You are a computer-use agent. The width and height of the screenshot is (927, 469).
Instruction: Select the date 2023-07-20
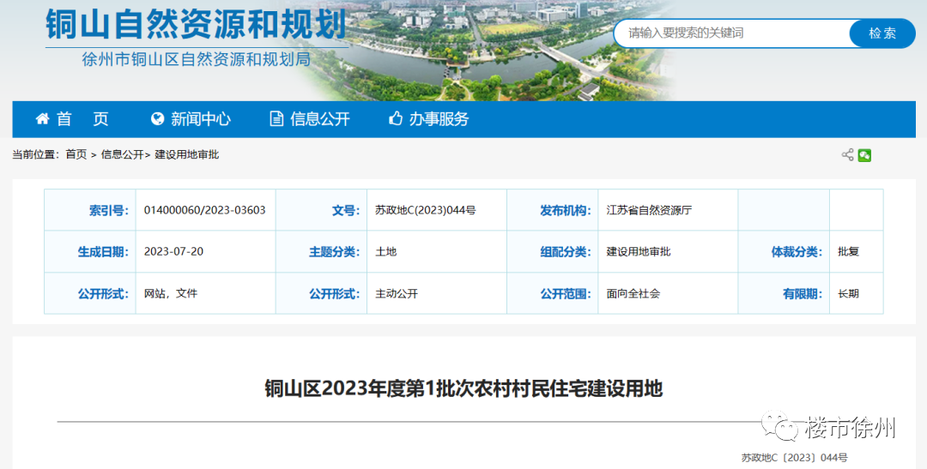pos(173,251)
